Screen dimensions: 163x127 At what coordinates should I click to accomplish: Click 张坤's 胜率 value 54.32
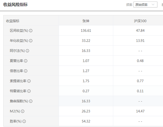(x=86, y=121)
